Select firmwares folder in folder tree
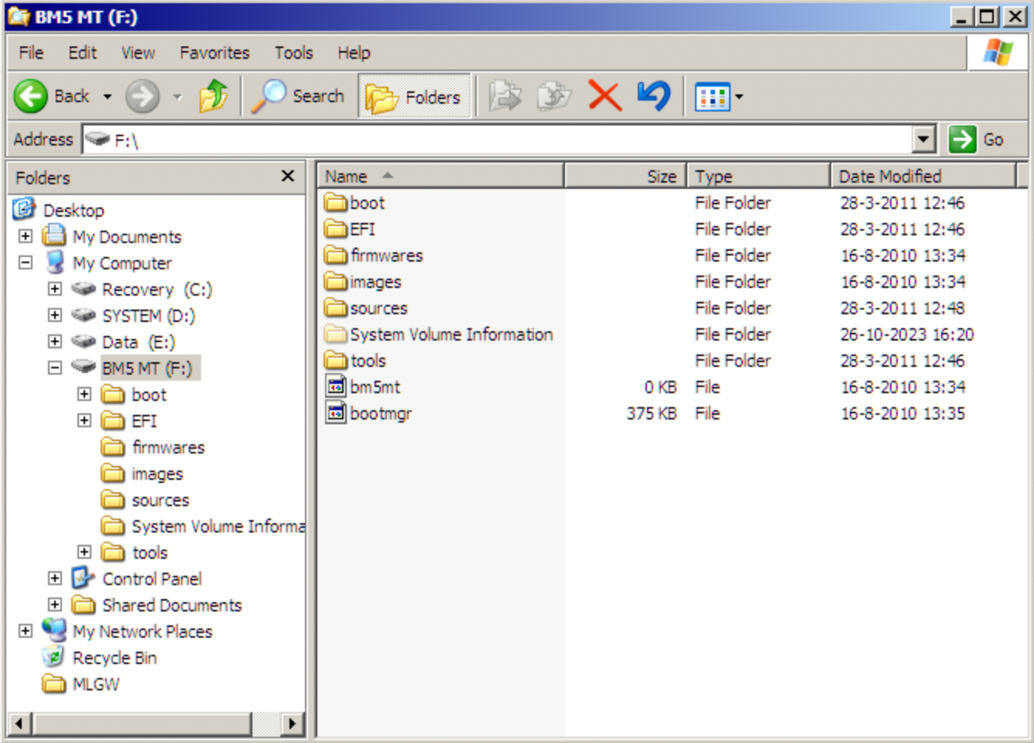Image resolution: width=1034 pixels, height=743 pixels. click(152, 447)
